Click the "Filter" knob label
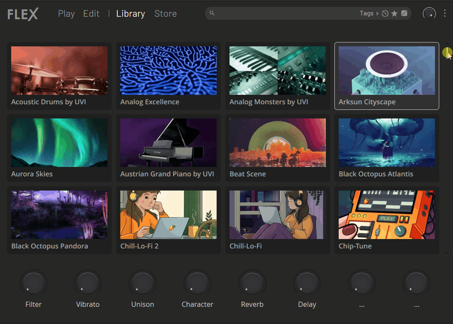 (x=34, y=304)
